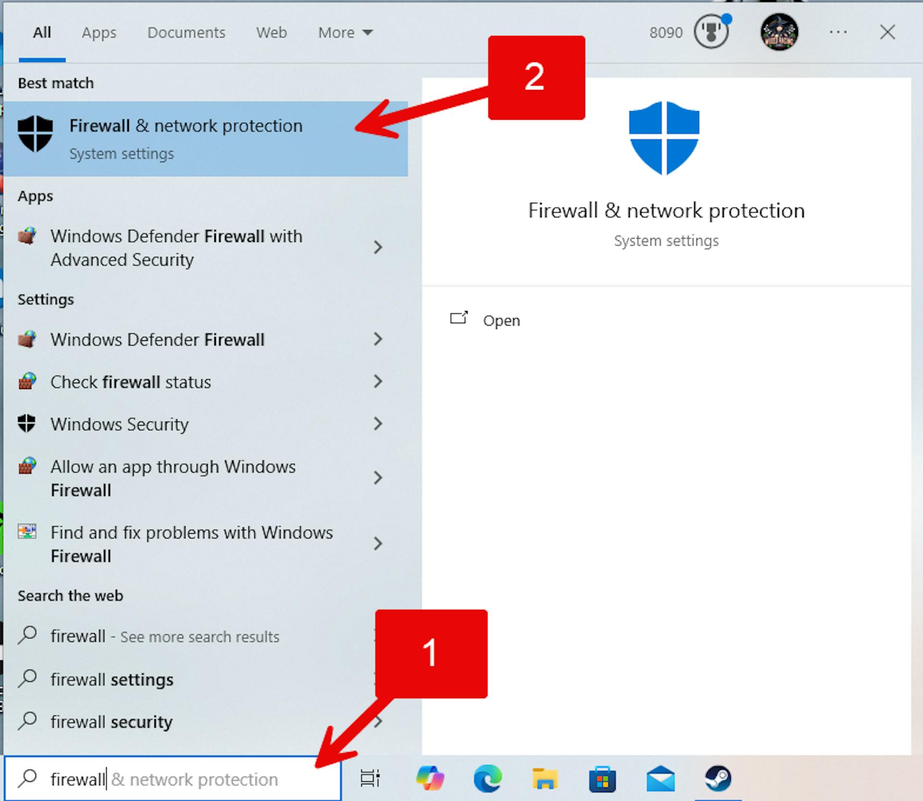Screen dimensions: 923x801
Task: Click the user profile avatar
Action: point(779,32)
